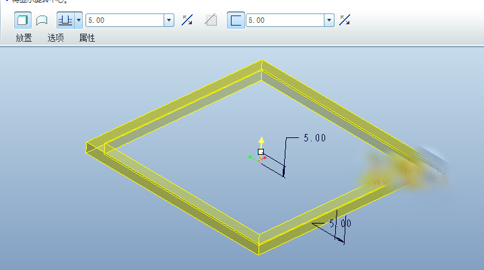Select the 5.00 dimension near the origin

point(314,137)
